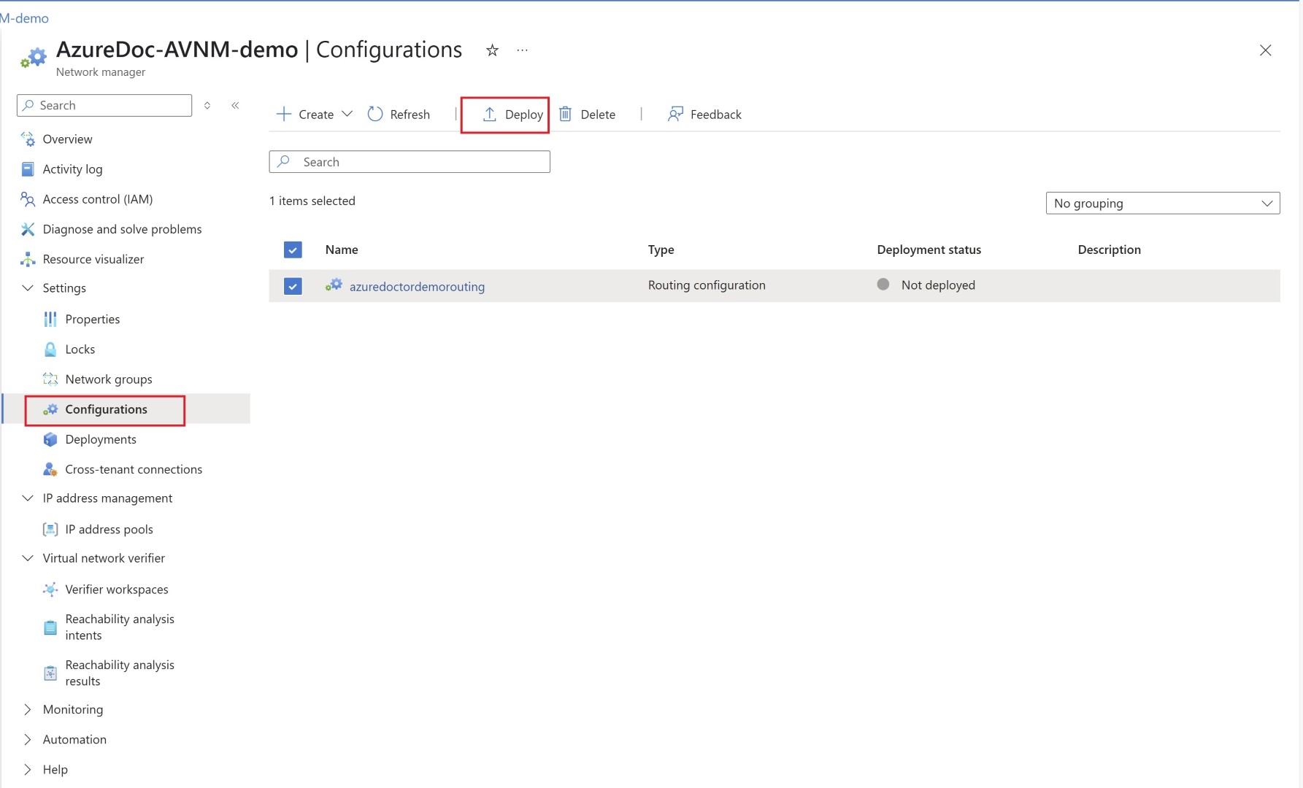Click the M-demo breadcrumb link
This screenshot has height=788, width=1303.
pyautogui.click(x=24, y=18)
